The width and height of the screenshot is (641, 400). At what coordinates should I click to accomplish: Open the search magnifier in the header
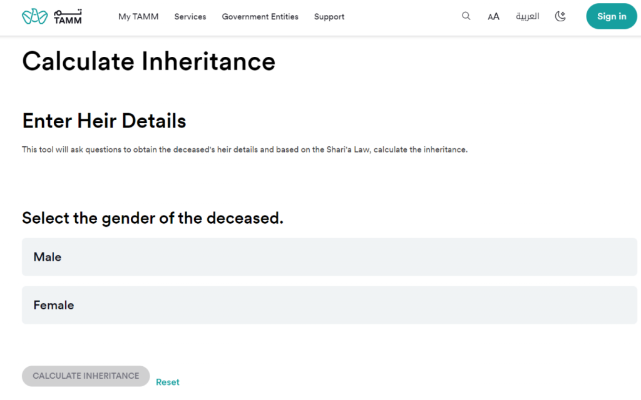pyautogui.click(x=466, y=16)
